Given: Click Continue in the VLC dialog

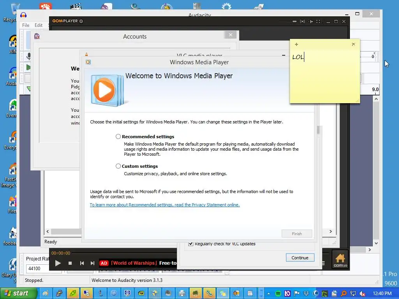Looking at the screenshot, I should 300,258.
